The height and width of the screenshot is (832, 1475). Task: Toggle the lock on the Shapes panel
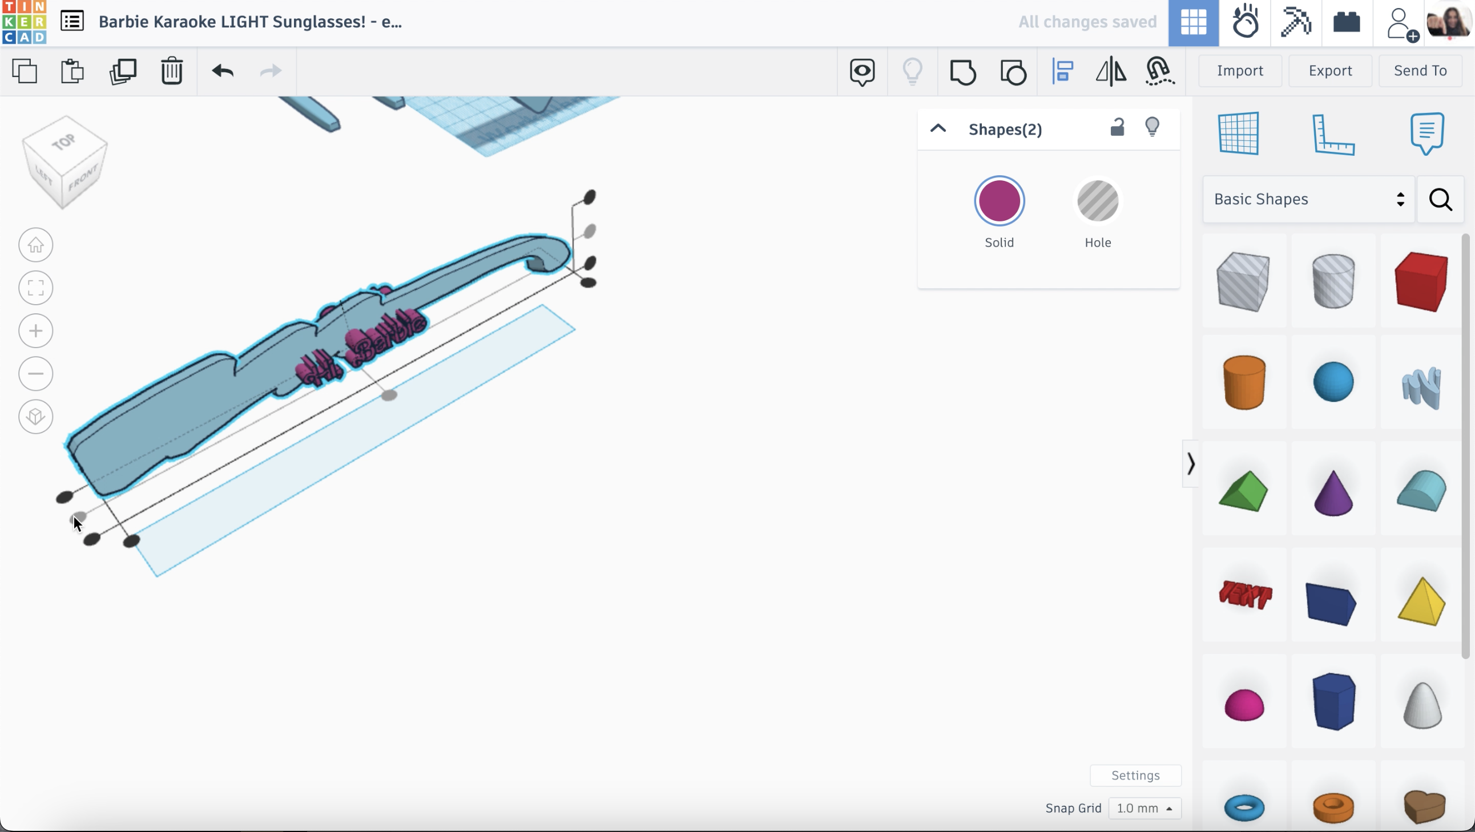pos(1117,127)
